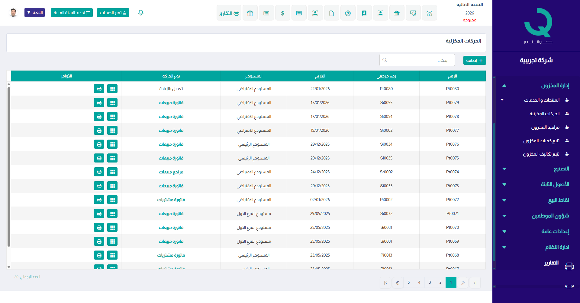Click the إضافة add button

(474, 61)
